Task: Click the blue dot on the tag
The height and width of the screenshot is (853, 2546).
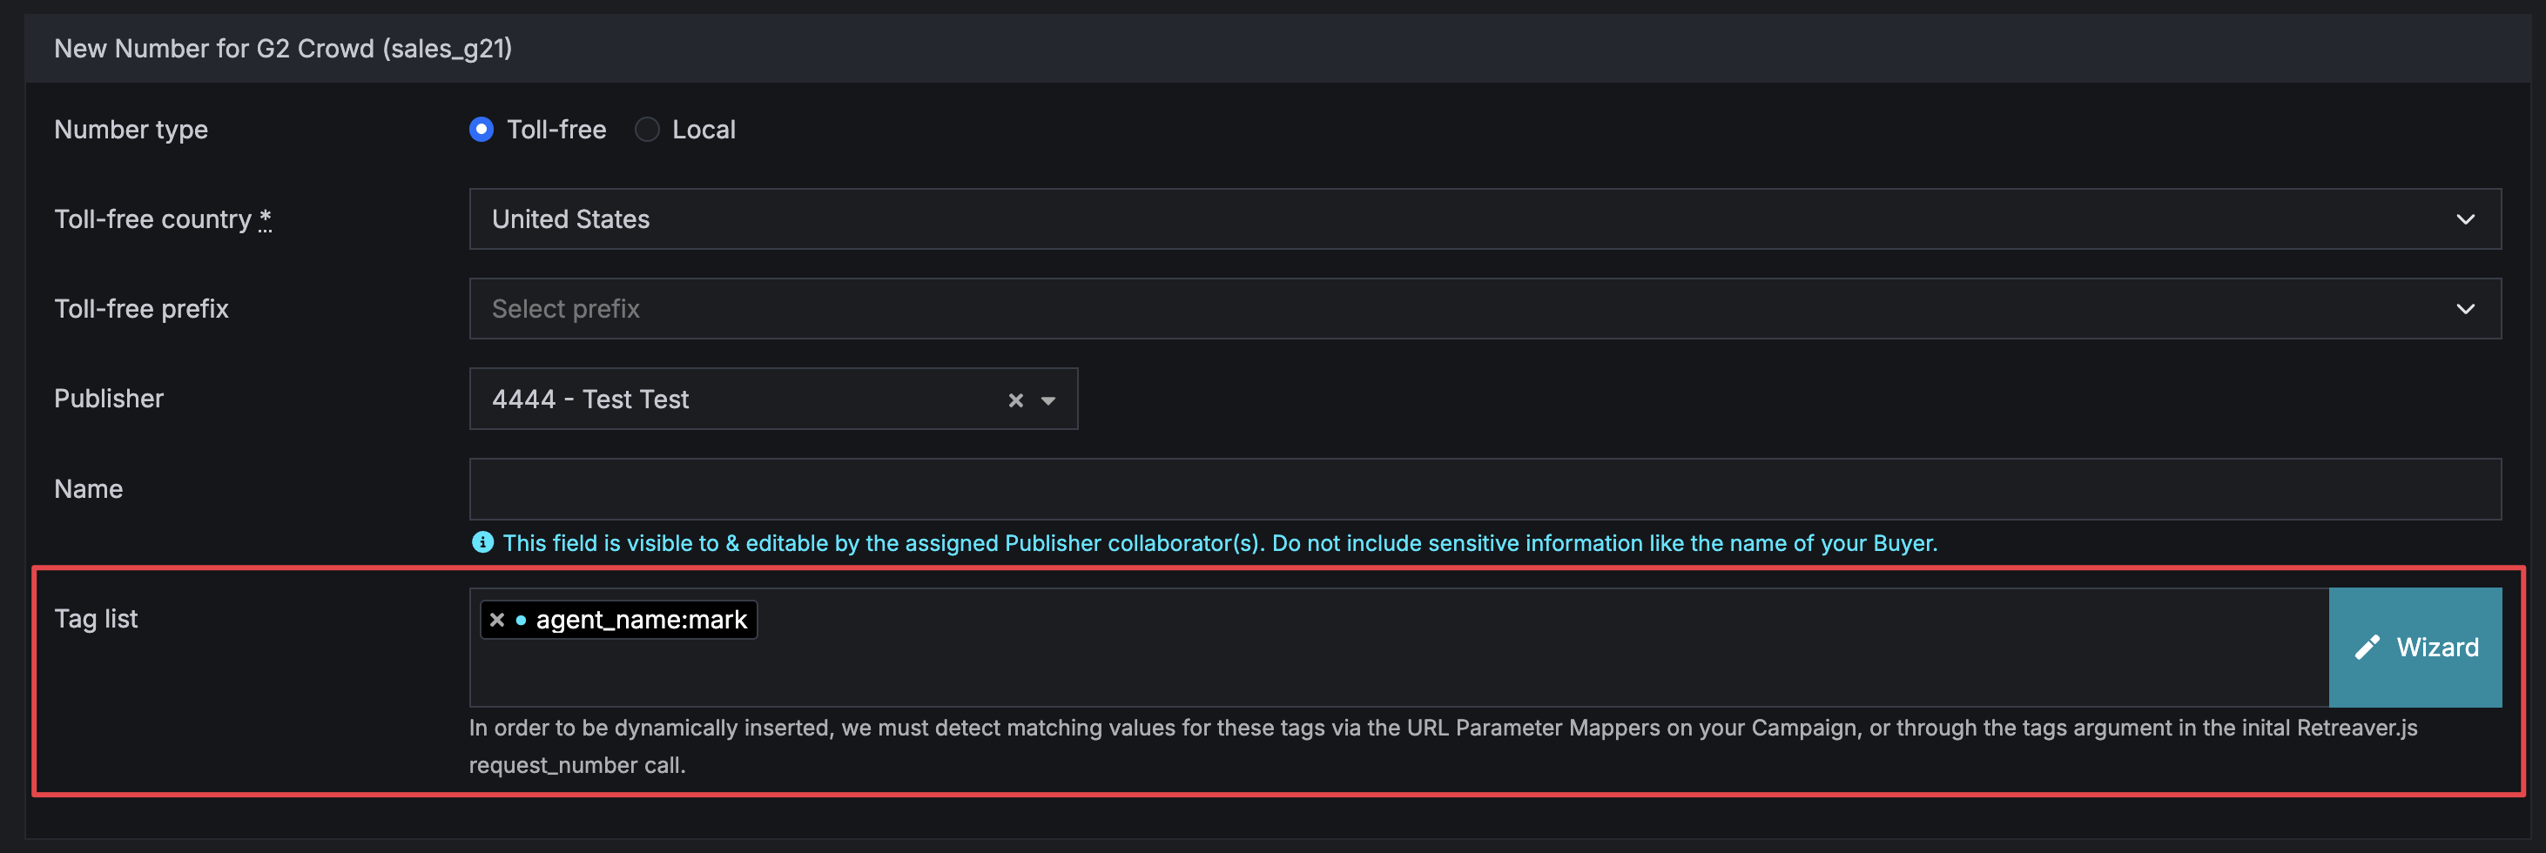Action: (521, 621)
